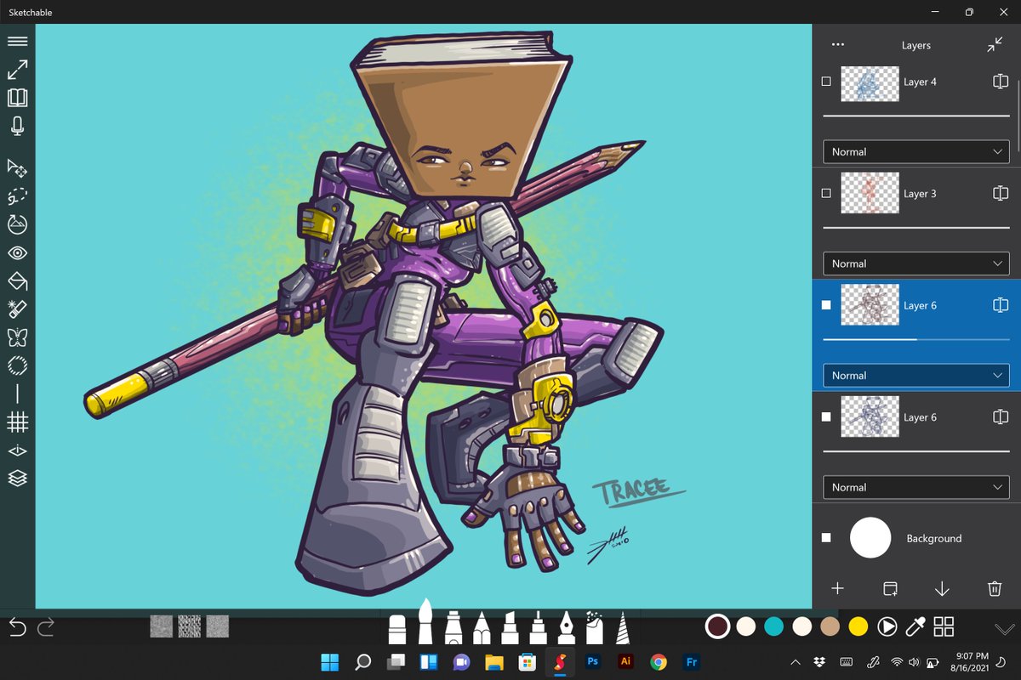Delete the selected layer using the trash button
This screenshot has height=680, width=1021.
[993, 588]
